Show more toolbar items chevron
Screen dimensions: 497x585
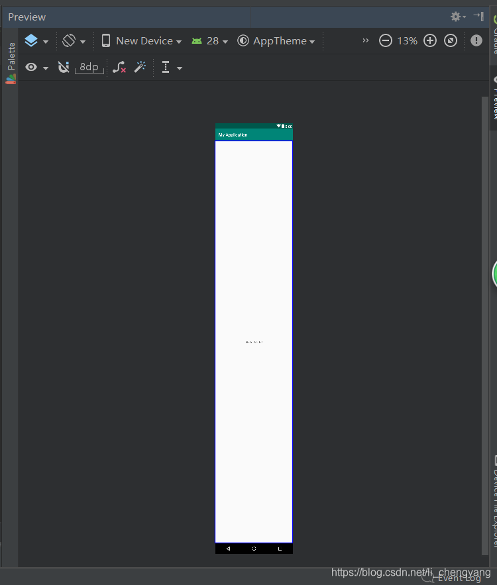point(366,40)
